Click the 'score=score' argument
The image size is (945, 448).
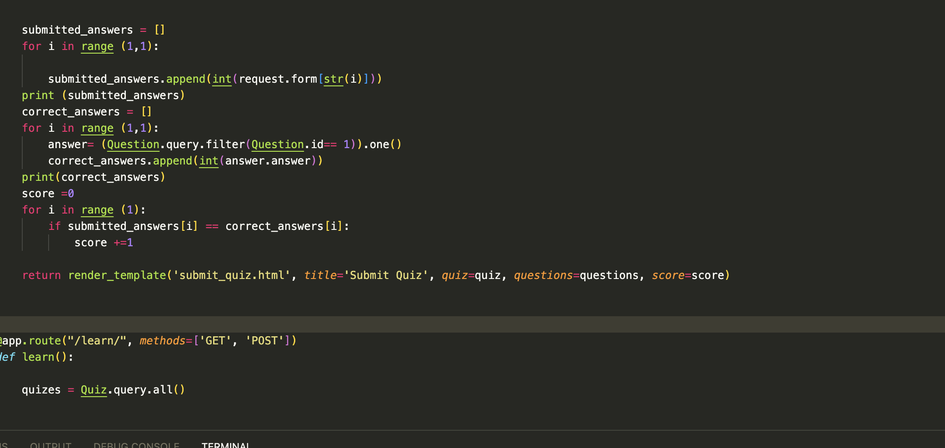(688, 275)
